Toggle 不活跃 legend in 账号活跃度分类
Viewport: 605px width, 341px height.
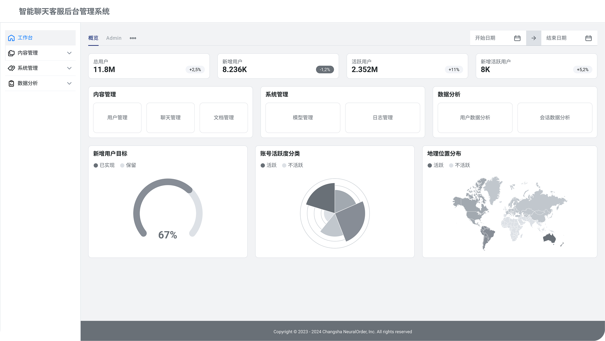293,165
